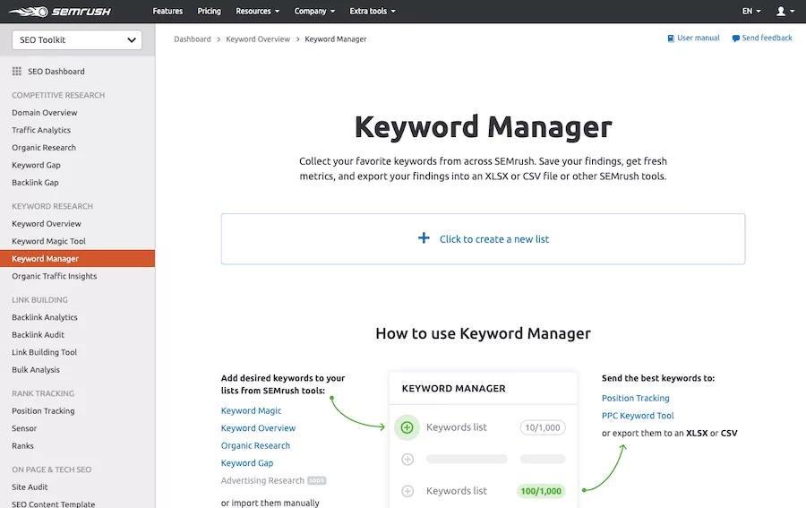This screenshot has width=806, height=508.
Task: Open Backlink Analytics from the sidebar
Action: (45, 317)
